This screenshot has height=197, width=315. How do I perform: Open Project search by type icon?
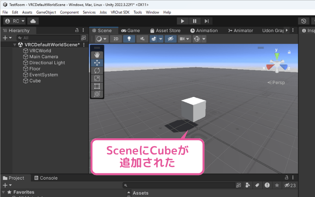tap(248, 185)
